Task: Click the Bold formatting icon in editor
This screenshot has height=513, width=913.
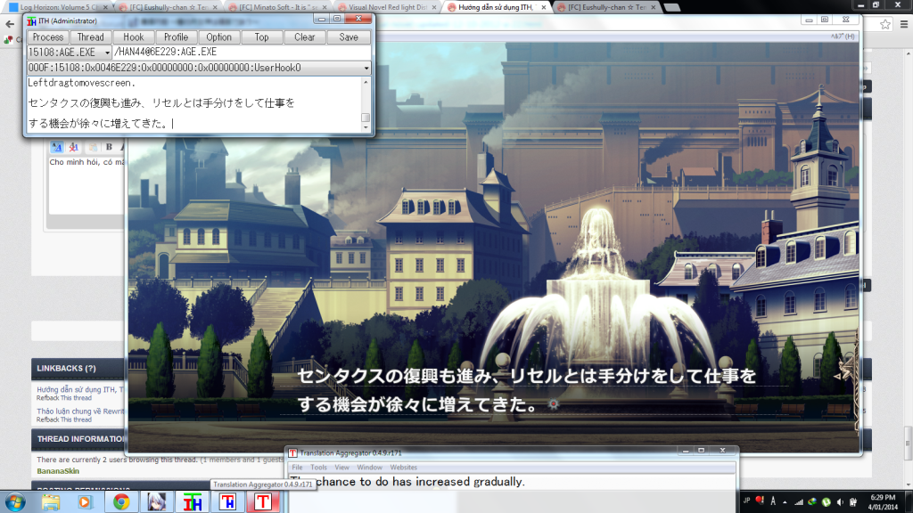Action: [x=109, y=147]
